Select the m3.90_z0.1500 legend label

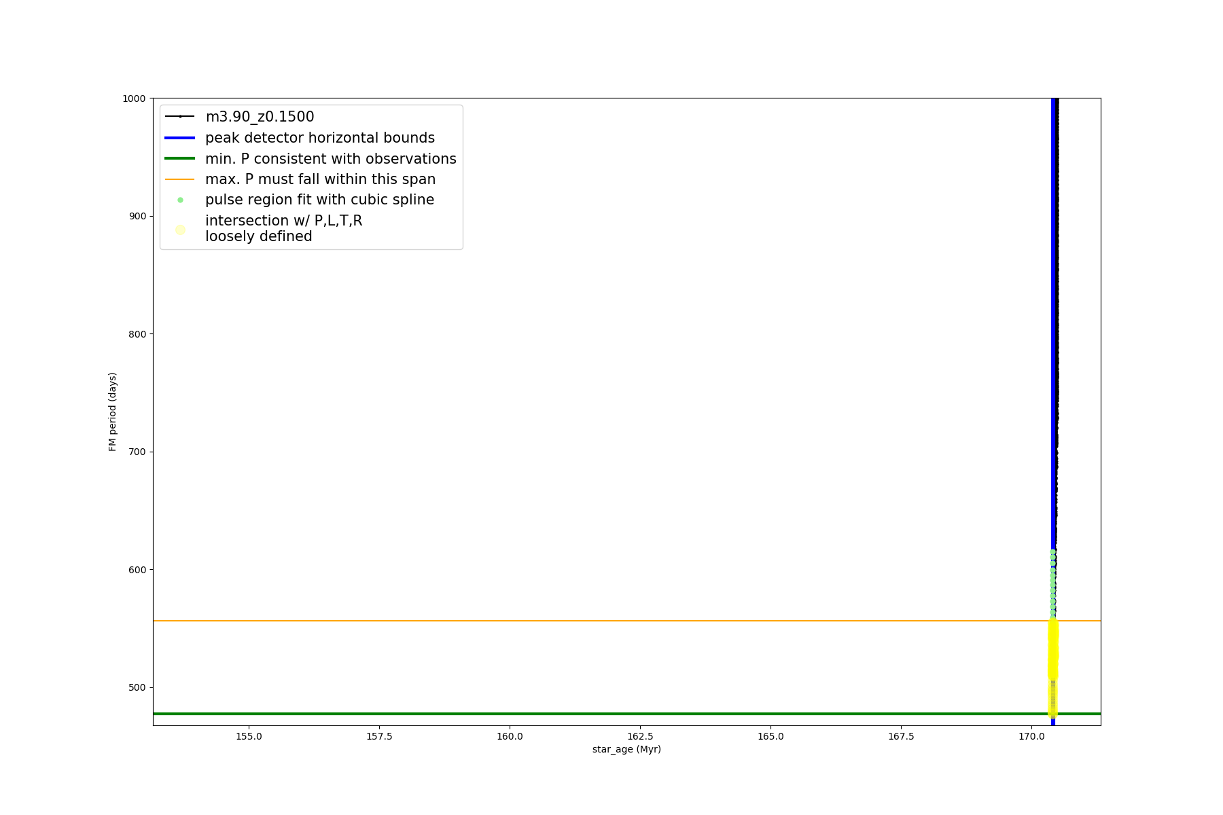260,117
